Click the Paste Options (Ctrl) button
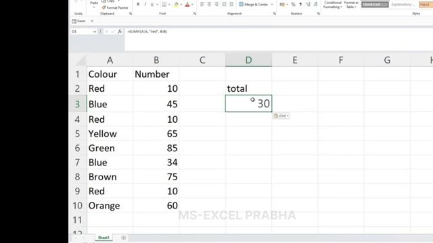 pos(281,116)
